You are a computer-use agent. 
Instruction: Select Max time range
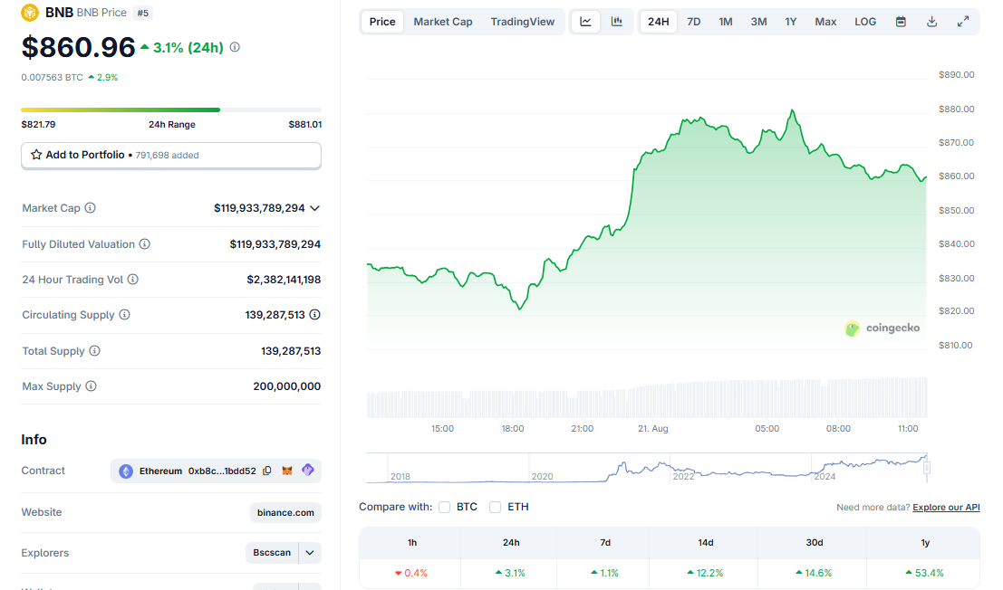(825, 22)
